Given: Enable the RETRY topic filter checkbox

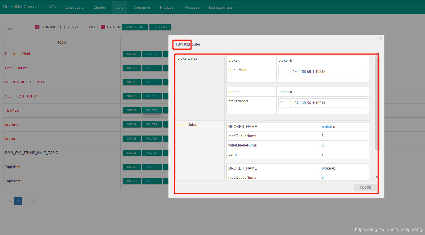Looking at the screenshot, I should [x=62, y=27].
